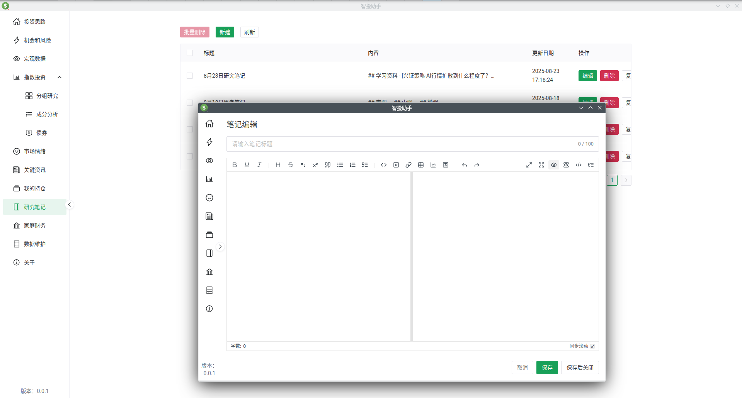
Task: Click 删除 for 8月23日研究笔记 row
Action: (x=609, y=76)
